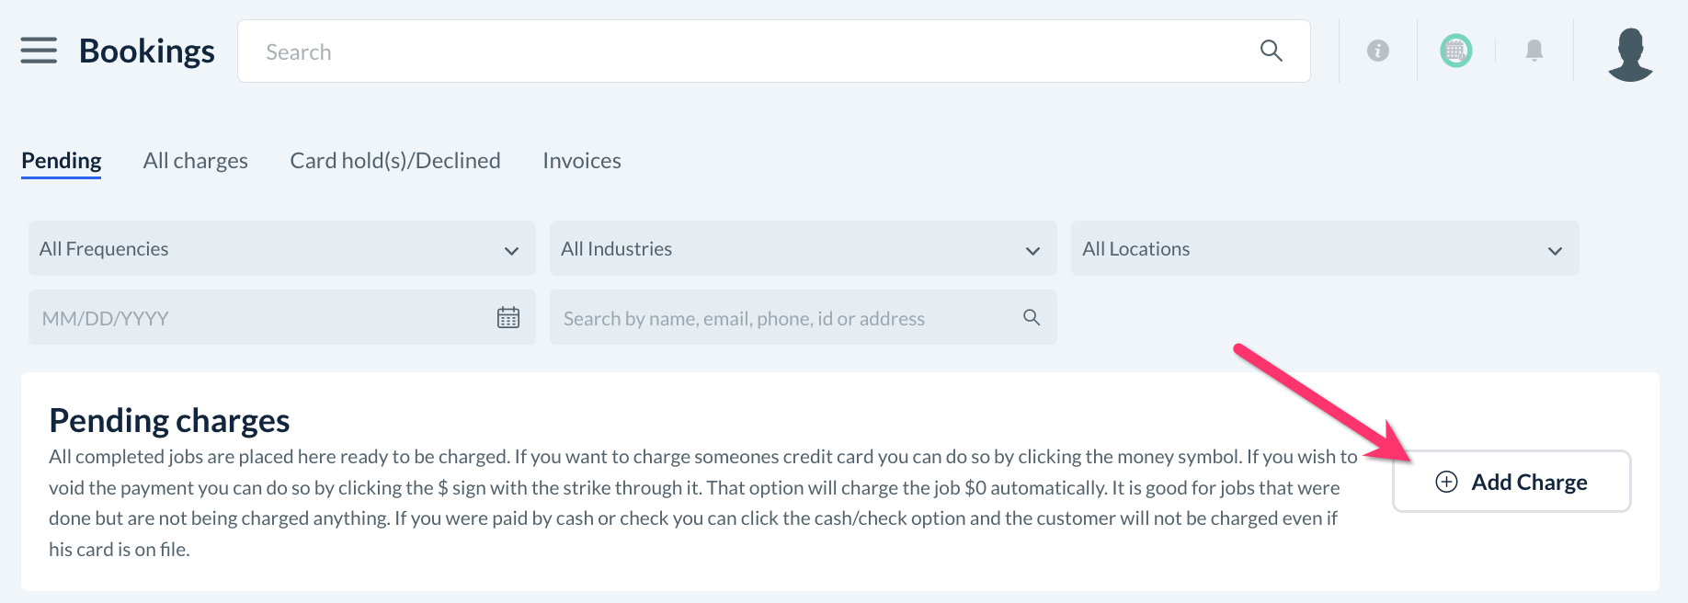This screenshot has width=1688, height=603.
Task: Click the MM/DD/YYYY date field
Action: pos(257,318)
